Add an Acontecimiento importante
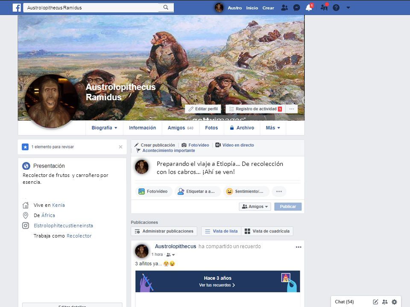This screenshot has height=307, width=410. [166, 151]
